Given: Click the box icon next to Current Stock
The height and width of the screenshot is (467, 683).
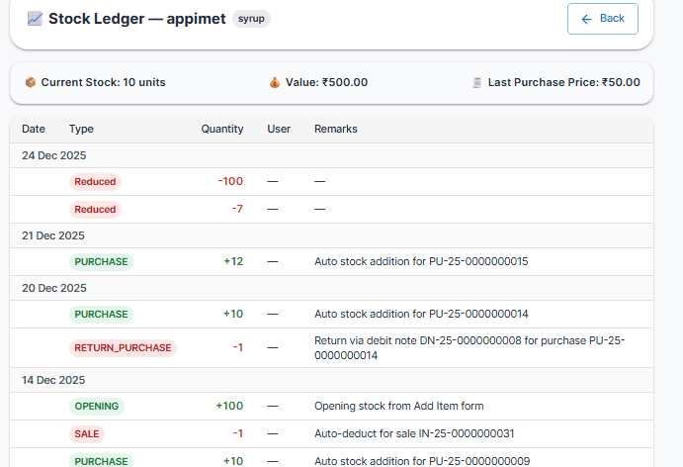Looking at the screenshot, I should [x=31, y=82].
